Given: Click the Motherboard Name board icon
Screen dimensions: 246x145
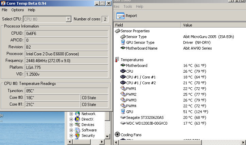Looking at the screenshot, I should [x=123, y=48].
